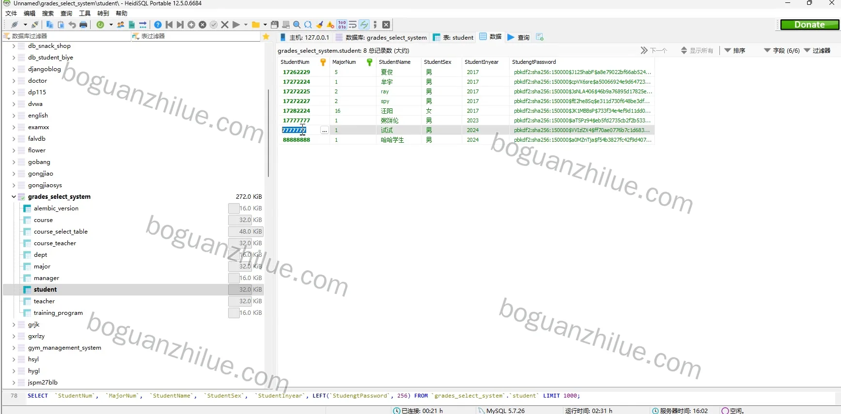Click the Session manager connect icon
841x414 pixels.
(15, 25)
